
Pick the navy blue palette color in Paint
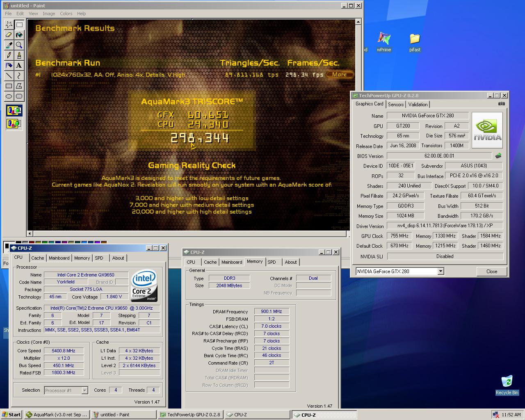[58, 242]
